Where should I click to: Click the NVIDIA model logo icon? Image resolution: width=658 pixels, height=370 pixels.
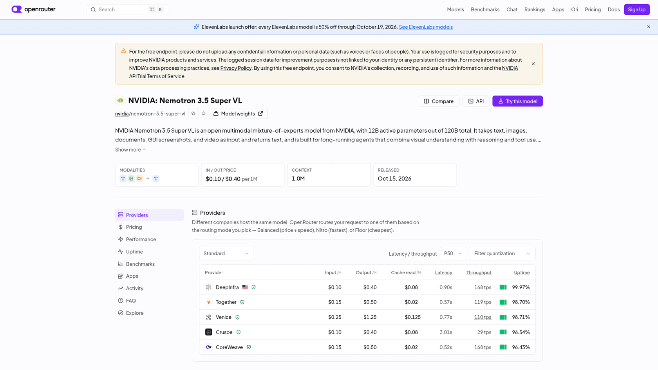[x=120, y=101]
